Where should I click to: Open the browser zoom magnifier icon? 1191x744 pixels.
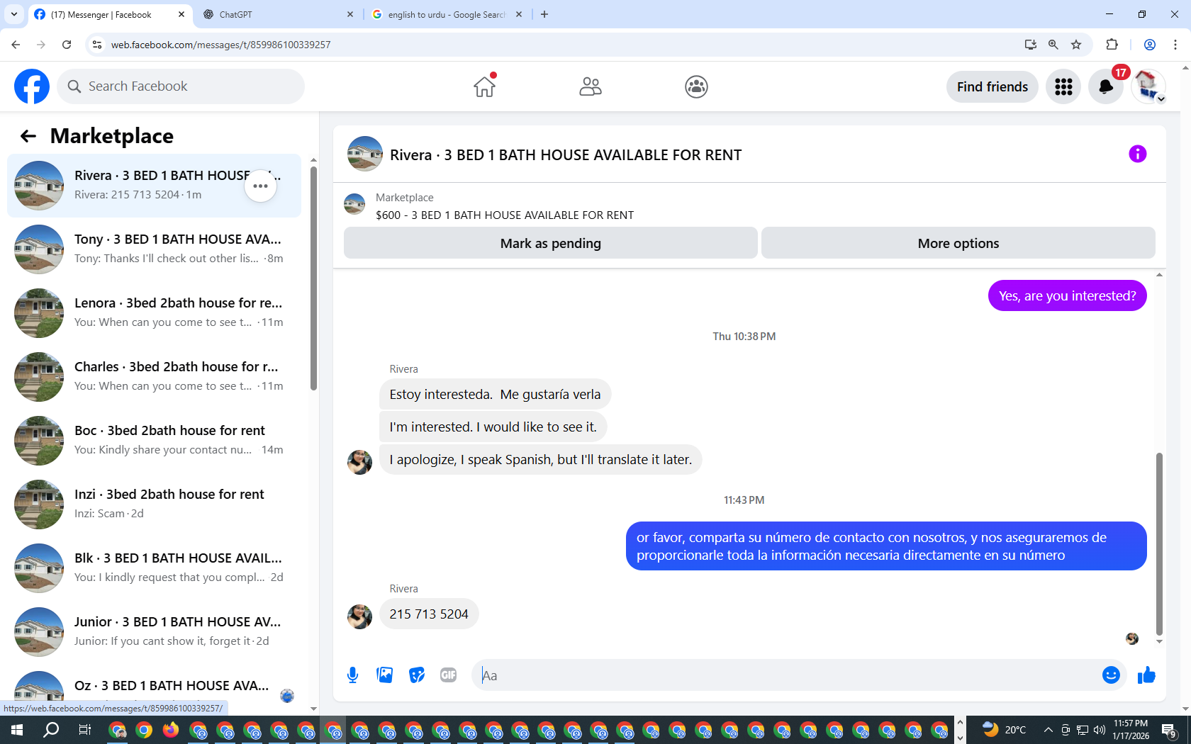point(1053,45)
